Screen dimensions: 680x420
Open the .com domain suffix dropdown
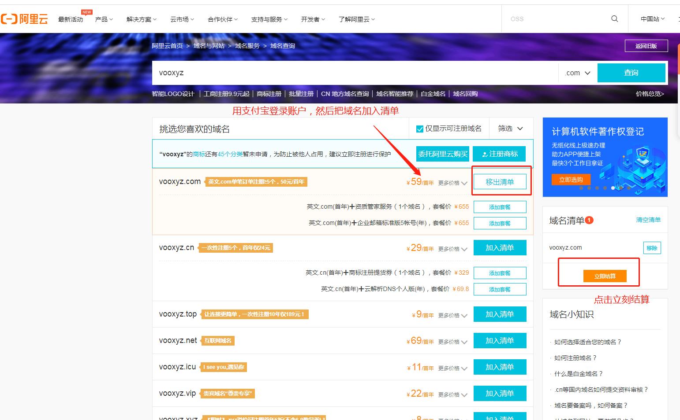point(576,73)
